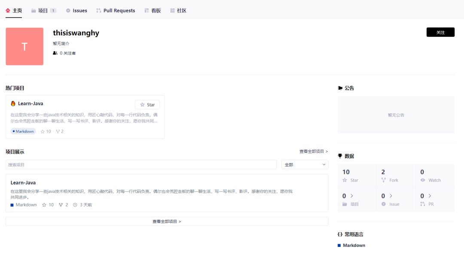Expand the 全部 filter dropdown
This screenshot has width=464, height=258.
click(x=305, y=164)
